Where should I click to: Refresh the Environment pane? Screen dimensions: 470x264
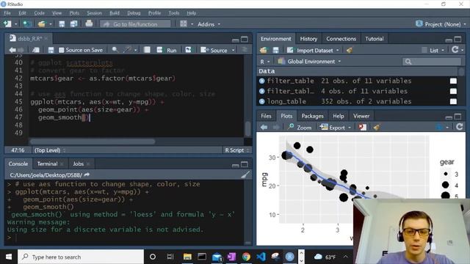(455, 50)
